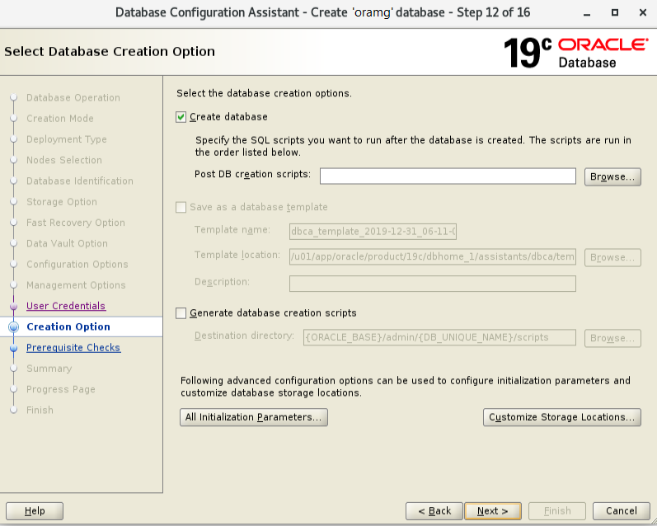657x526 pixels.
Task: Select Creation Option step in sidebar
Action: [x=68, y=327]
